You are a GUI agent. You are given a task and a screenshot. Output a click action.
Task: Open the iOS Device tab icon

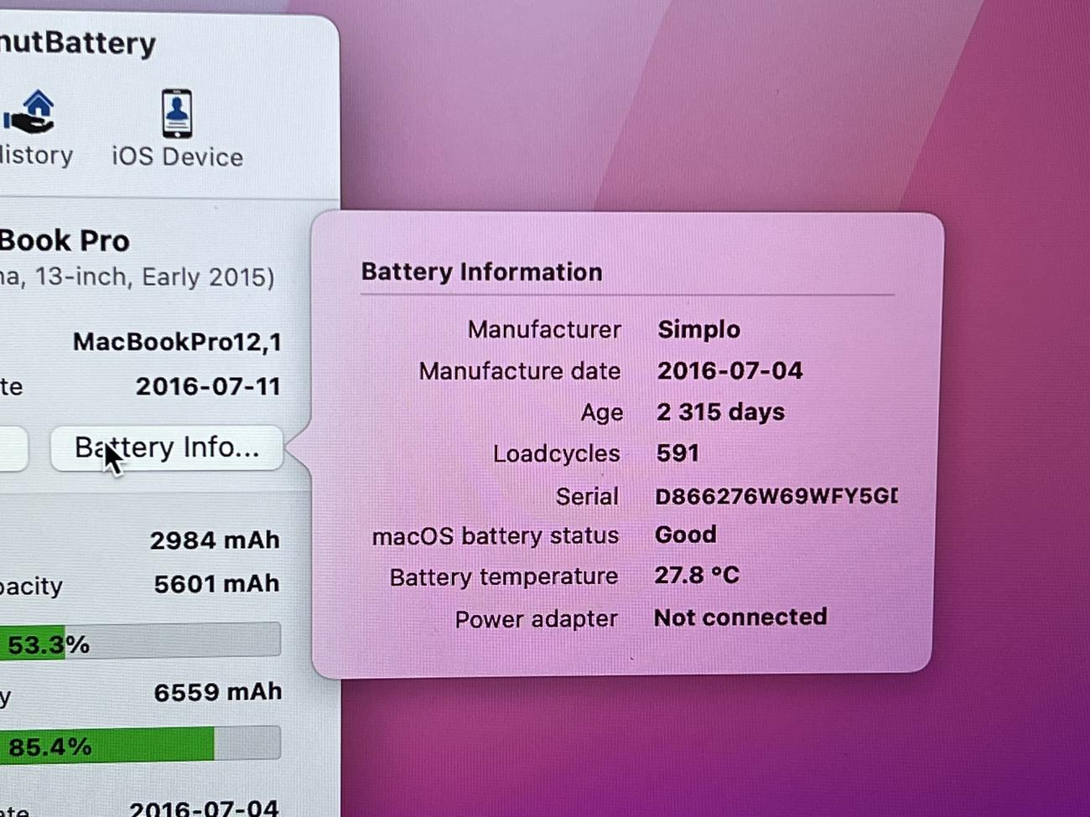pyautogui.click(x=177, y=113)
